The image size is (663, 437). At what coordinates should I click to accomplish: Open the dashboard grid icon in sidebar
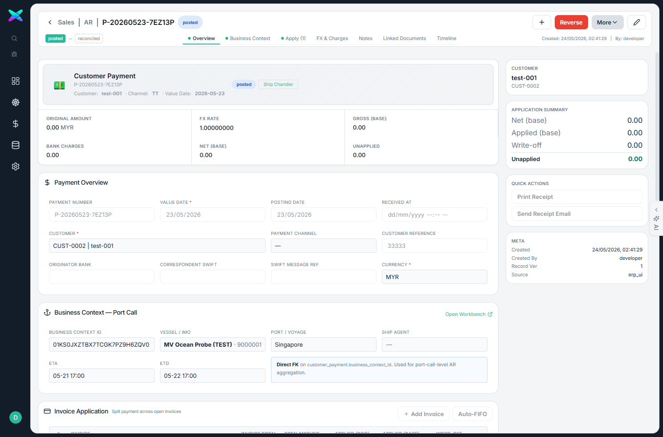(16, 81)
